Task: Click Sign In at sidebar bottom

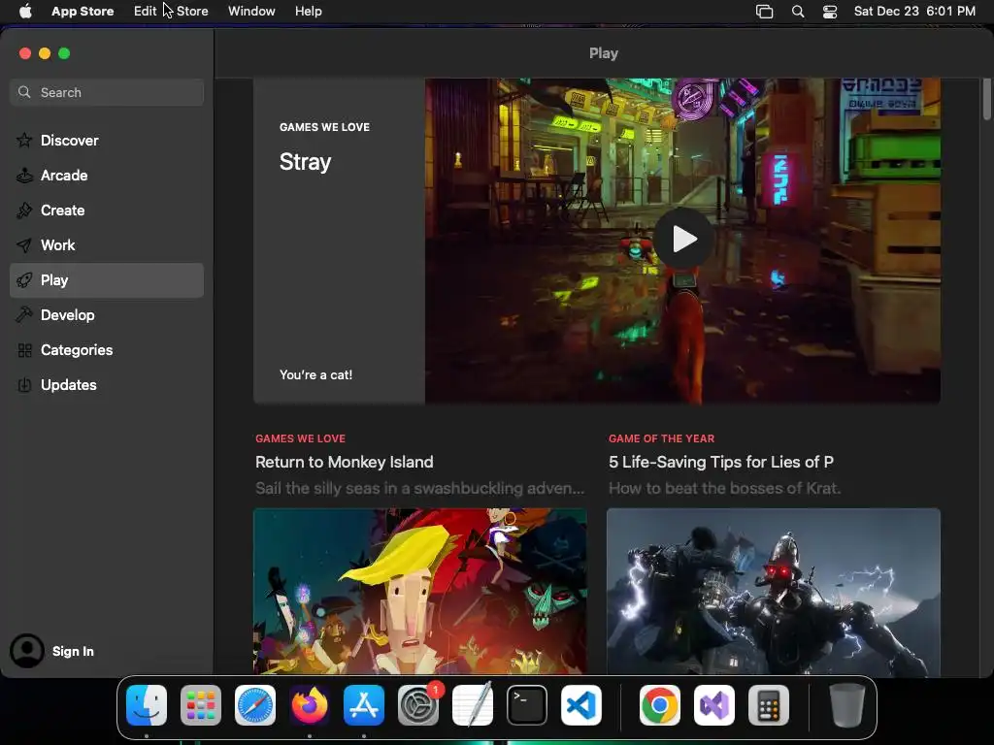Action: (x=73, y=651)
